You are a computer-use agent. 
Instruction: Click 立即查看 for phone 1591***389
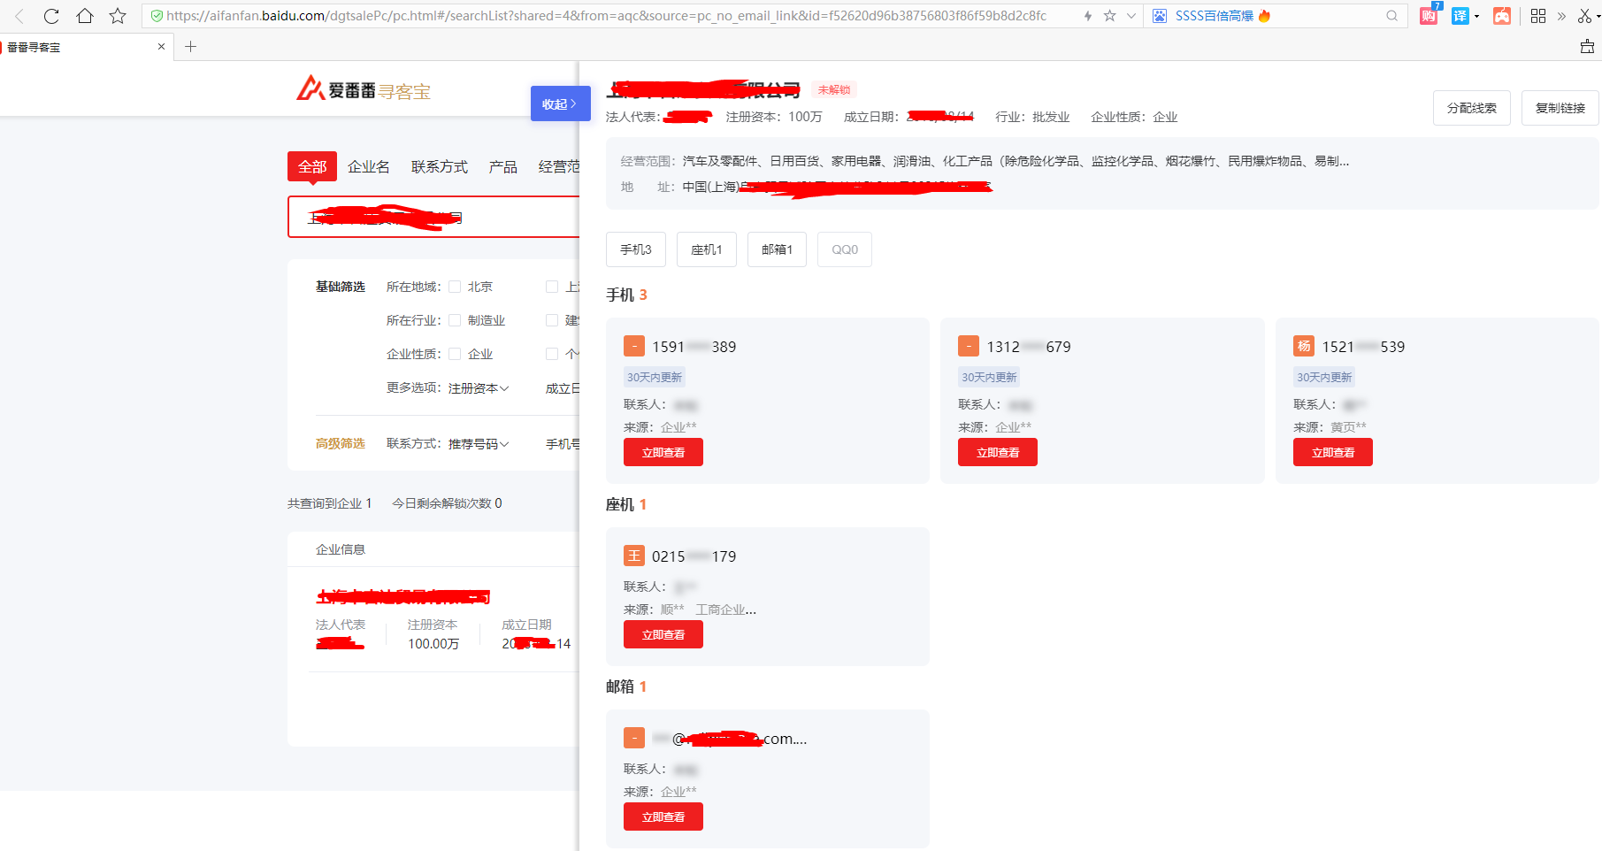663,452
